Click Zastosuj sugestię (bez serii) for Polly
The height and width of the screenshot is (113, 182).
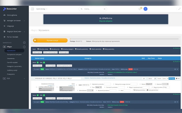pyautogui.click(x=64, y=66)
